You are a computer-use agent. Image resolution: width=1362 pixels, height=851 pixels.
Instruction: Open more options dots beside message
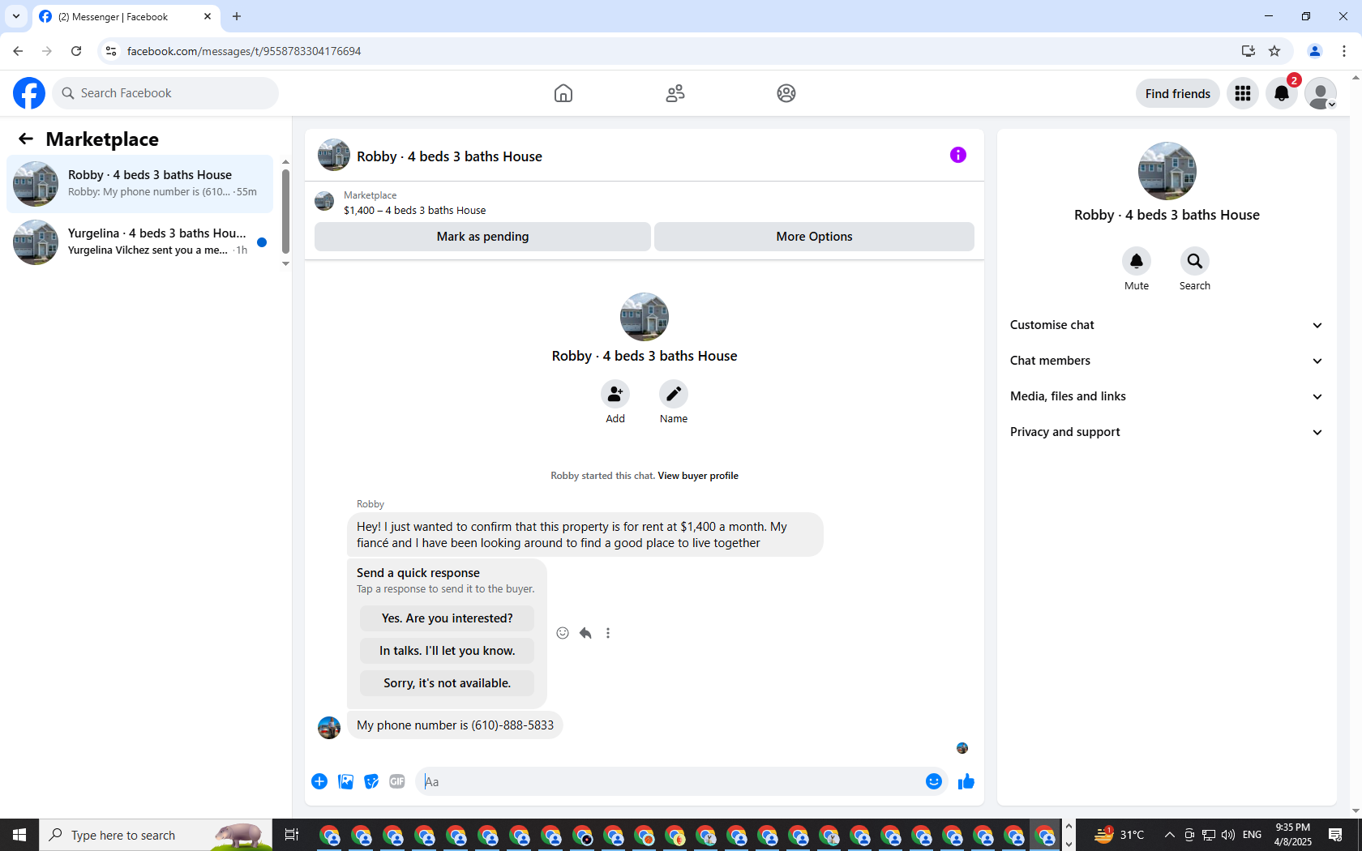[608, 633]
